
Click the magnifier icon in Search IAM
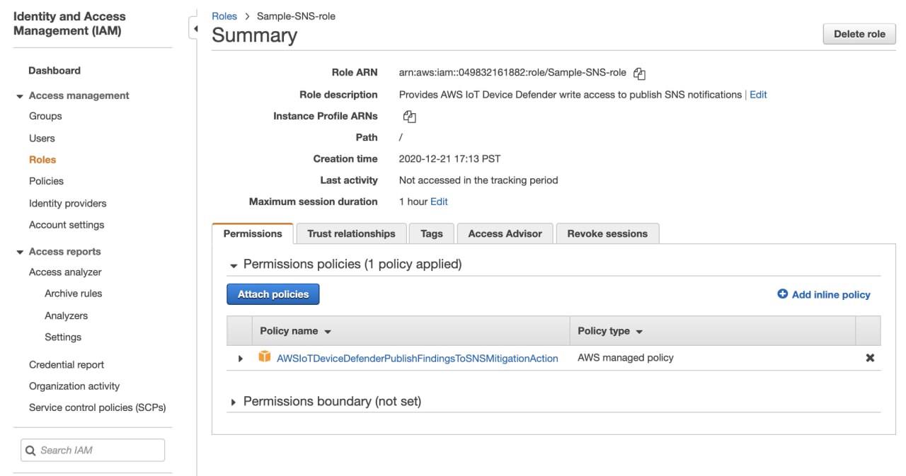coord(30,450)
